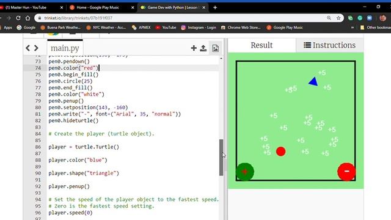Switch to Master Hun - YouTube tab
The width and height of the screenshot is (391, 220).
(x=29, y=7)
